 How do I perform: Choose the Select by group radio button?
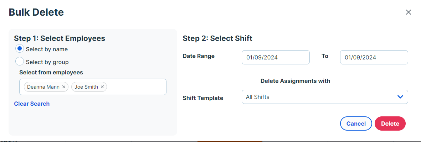20,61
